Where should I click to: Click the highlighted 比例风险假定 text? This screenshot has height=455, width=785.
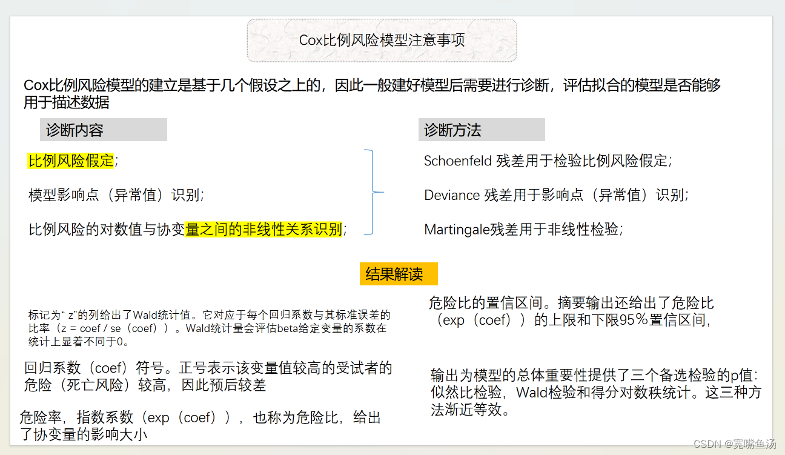tap(71, 161)
